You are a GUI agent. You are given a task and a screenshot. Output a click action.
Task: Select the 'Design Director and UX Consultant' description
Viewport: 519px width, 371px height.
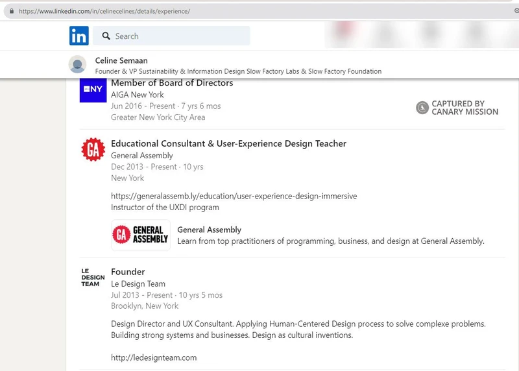pos(298,329)
